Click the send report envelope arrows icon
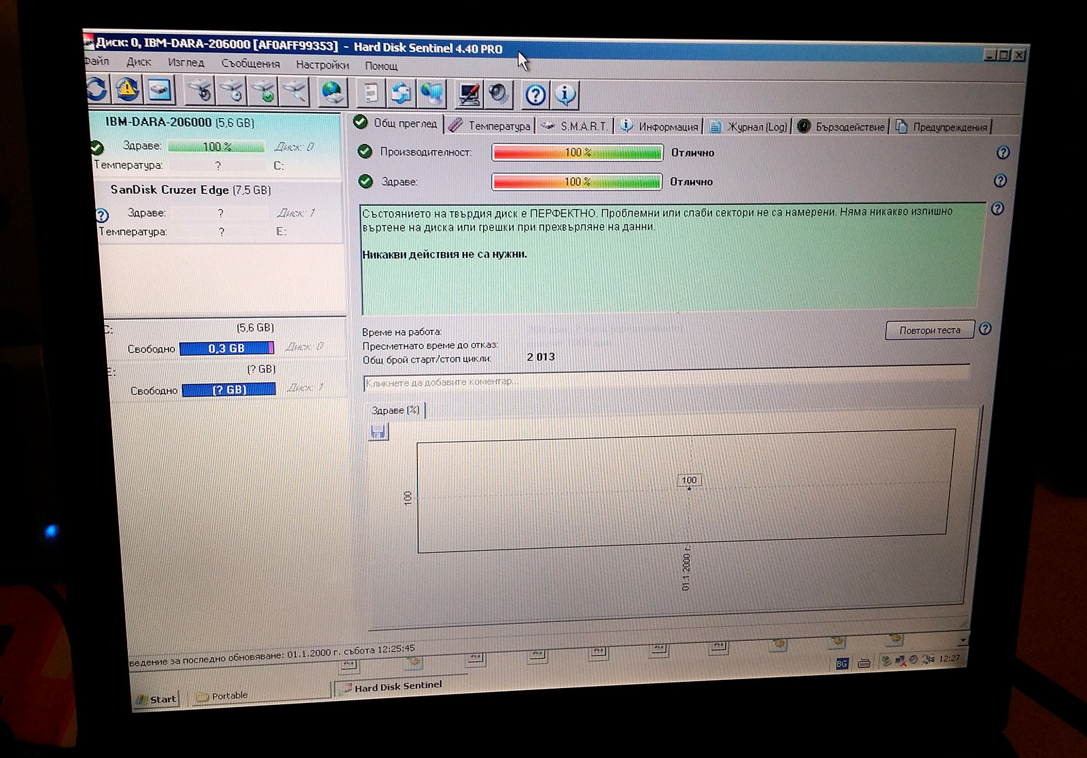 point(401,93)
